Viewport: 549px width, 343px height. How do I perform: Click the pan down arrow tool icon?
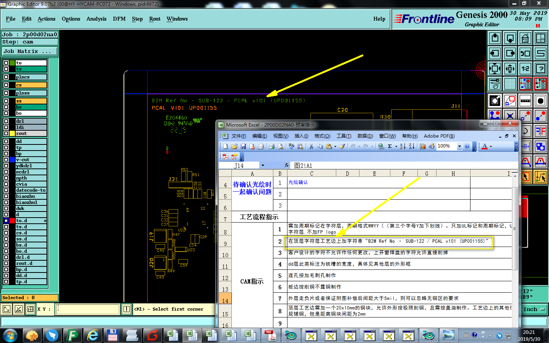click(x=510, y=38)
